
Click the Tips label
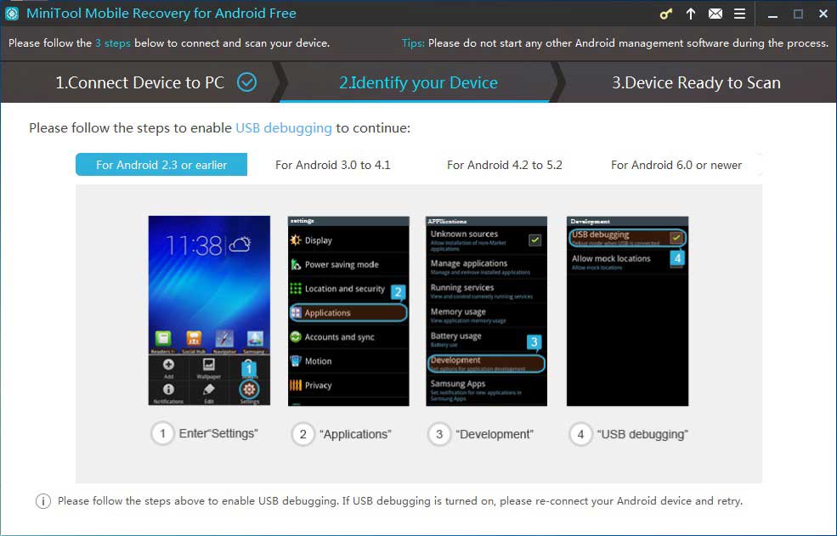[x=413, y=43]
